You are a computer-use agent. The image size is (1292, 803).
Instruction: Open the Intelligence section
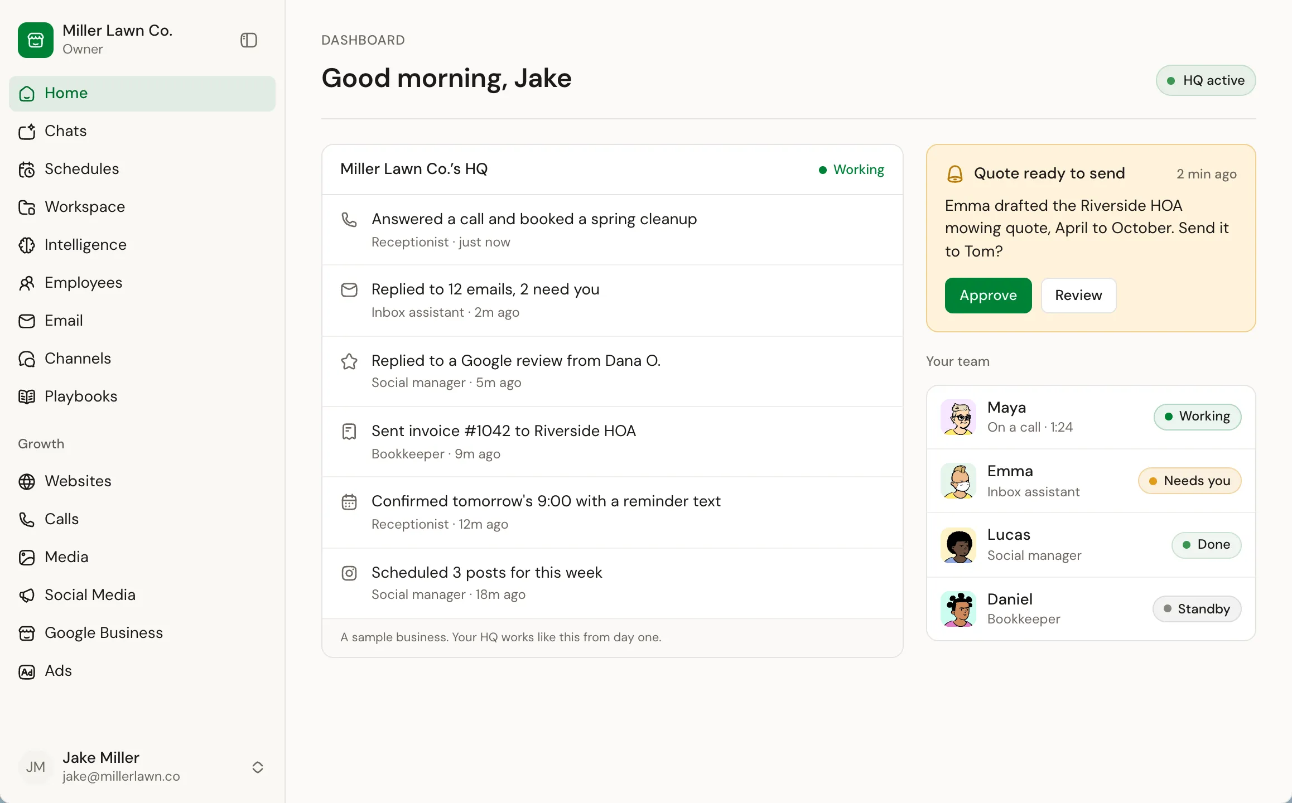[x=142, y=245]
